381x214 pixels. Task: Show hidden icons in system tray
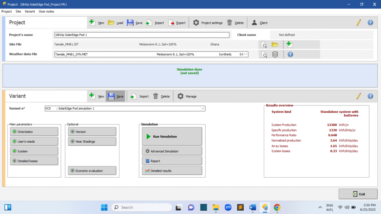coord(320,207)
